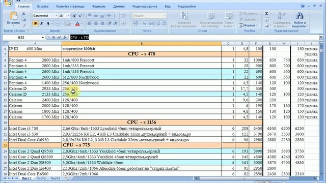Increase font size with large A icon

point(74,16)
